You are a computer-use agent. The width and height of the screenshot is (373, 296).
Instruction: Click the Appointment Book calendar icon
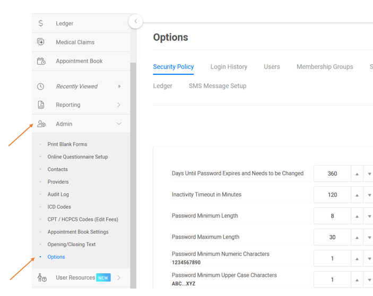(x=41, y=61)
